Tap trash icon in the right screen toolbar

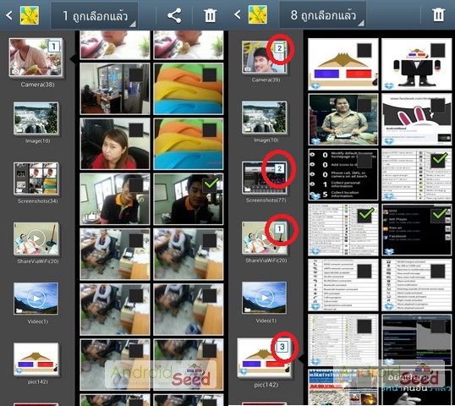[x=438, y=14]
